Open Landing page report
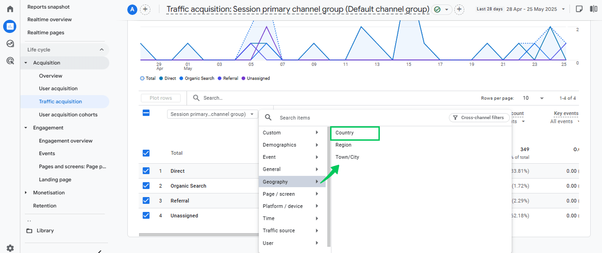 coord(55,179)
